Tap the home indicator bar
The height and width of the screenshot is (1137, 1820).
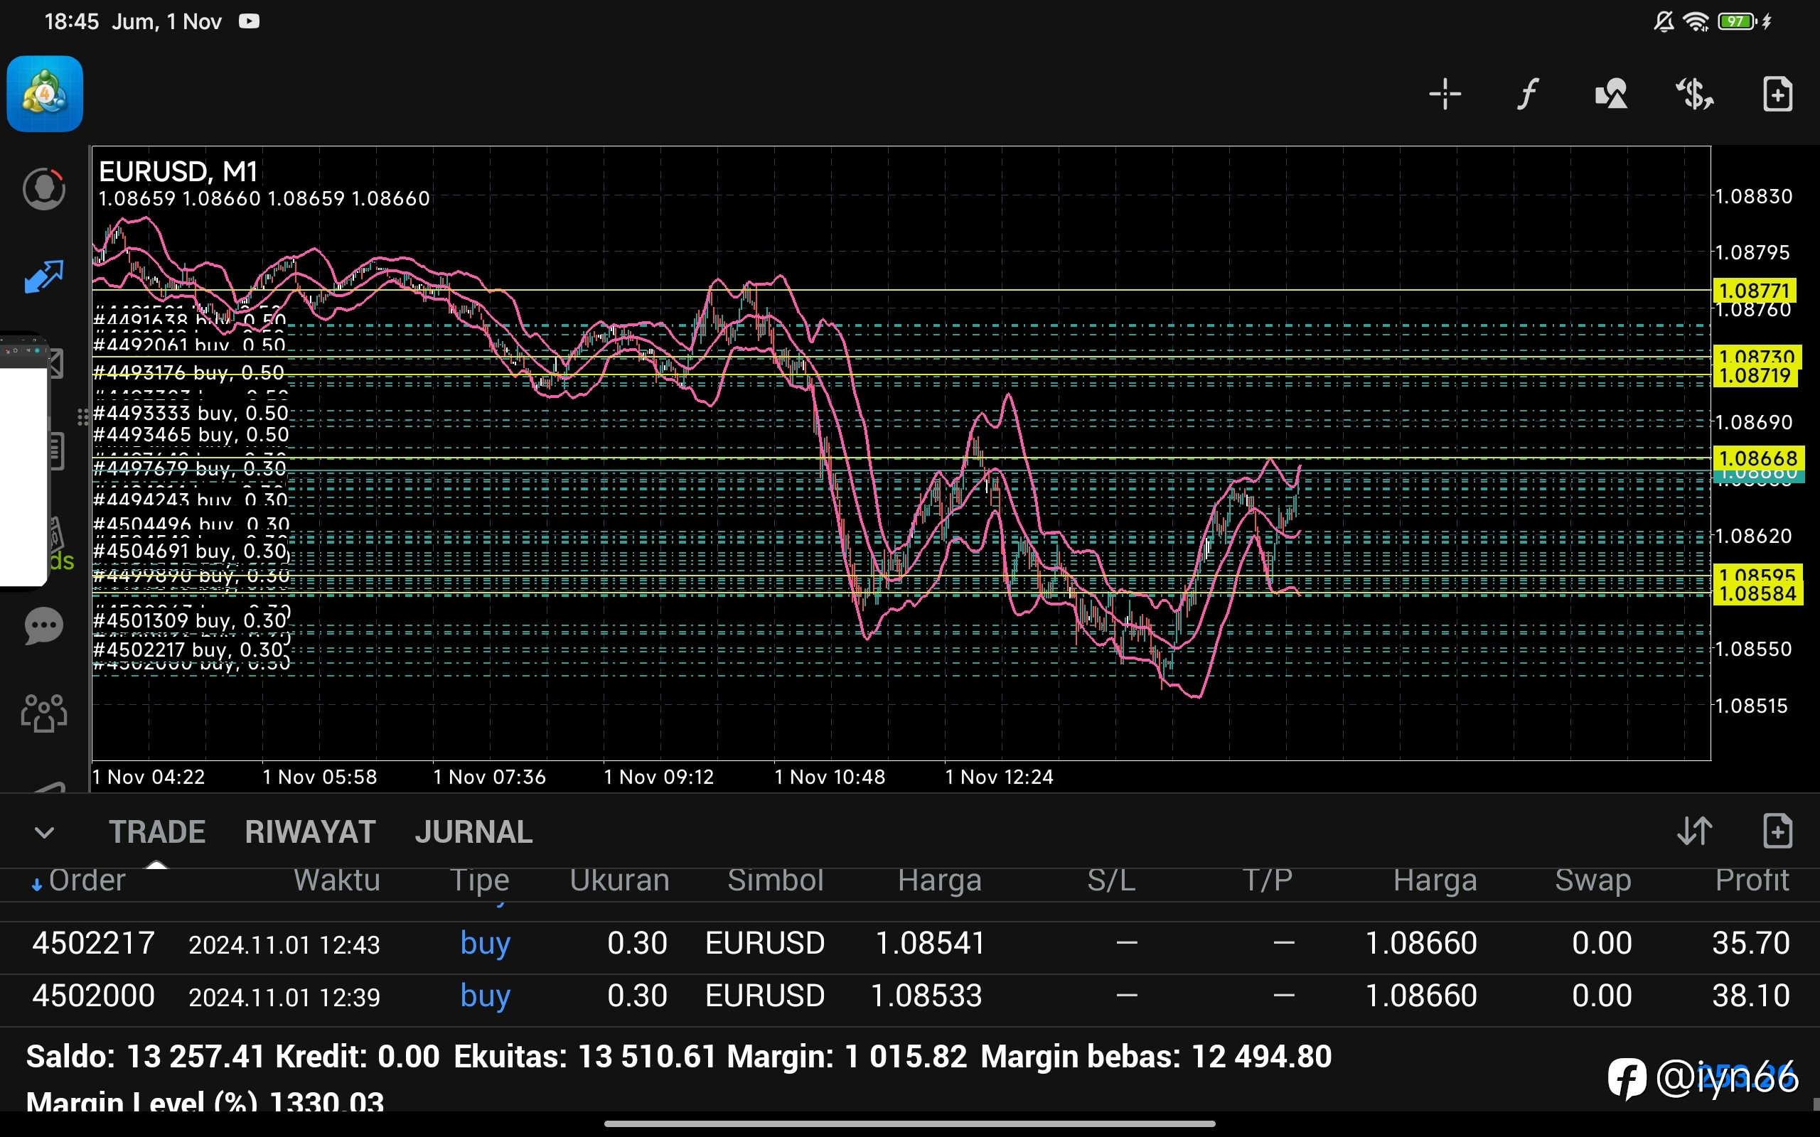pos(910,1123)
